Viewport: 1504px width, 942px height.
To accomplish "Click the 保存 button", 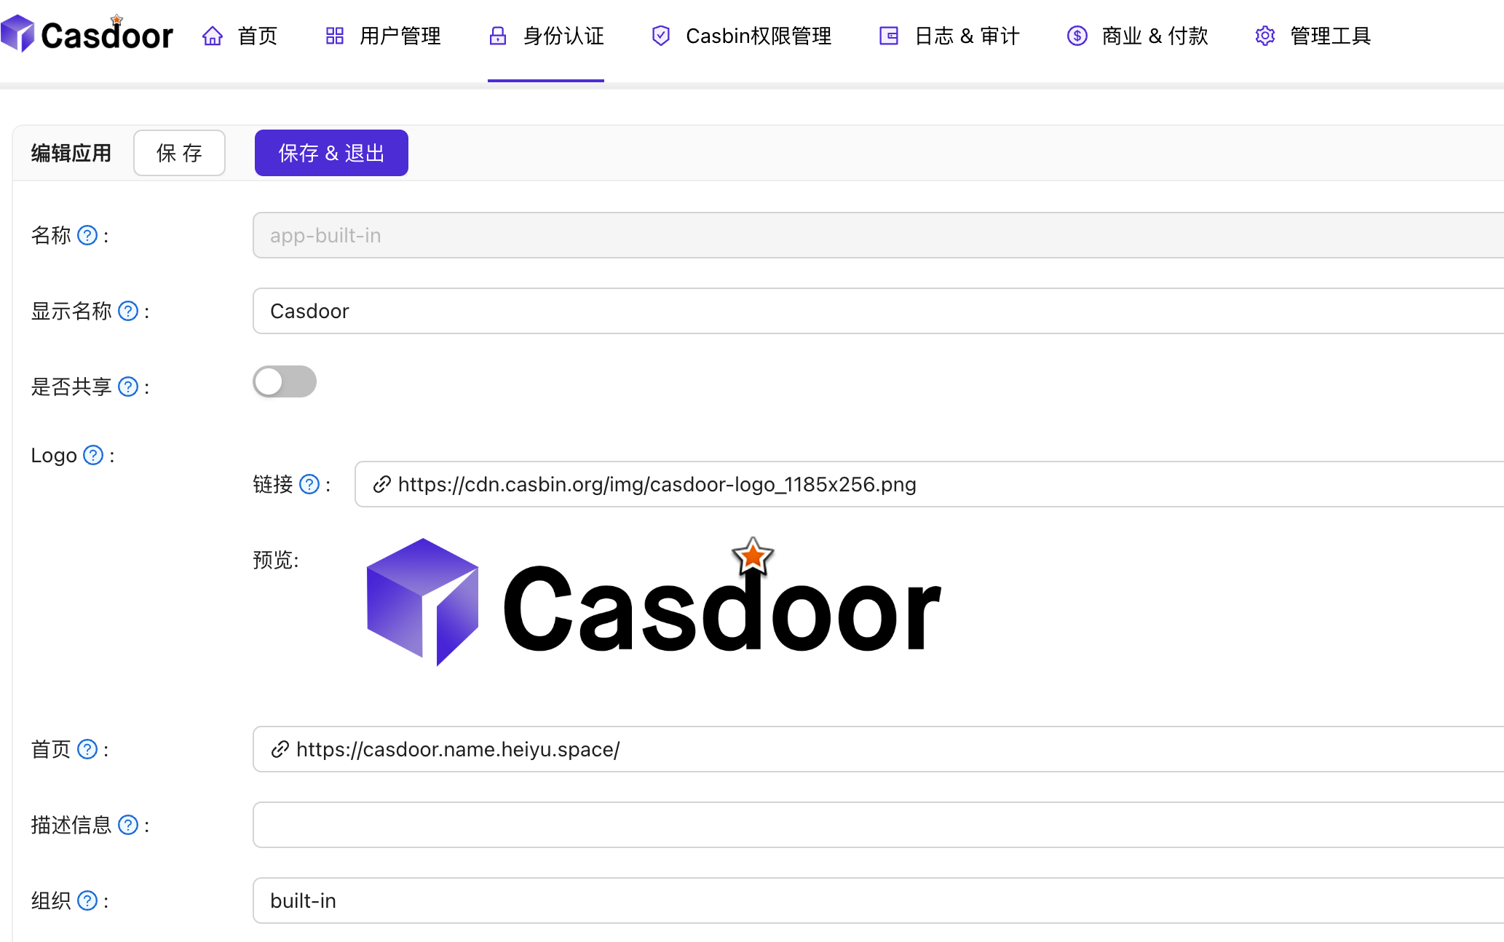I will [179, 153].
